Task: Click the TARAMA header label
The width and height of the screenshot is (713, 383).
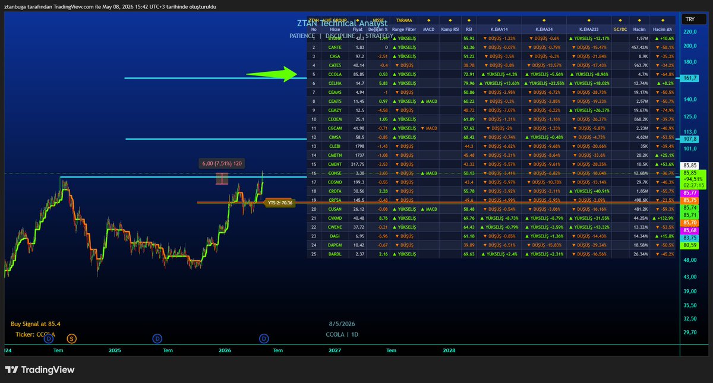Action: tap(404, 20)
